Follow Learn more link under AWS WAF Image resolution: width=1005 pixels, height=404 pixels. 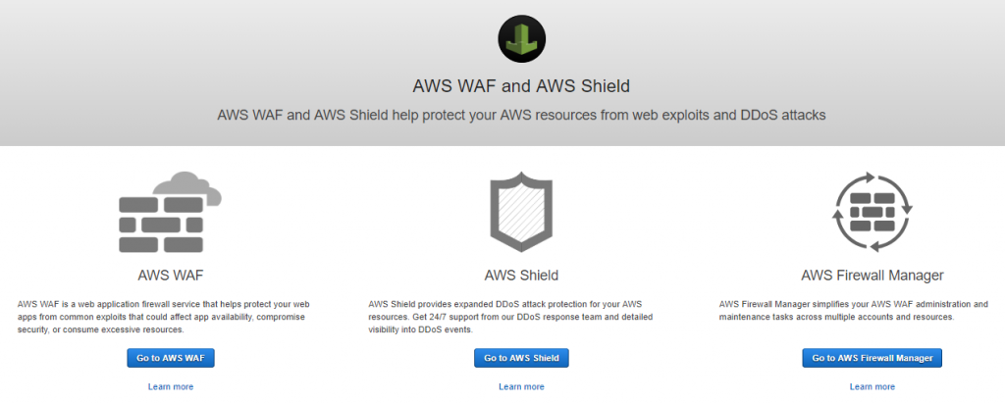pos(171,386)
